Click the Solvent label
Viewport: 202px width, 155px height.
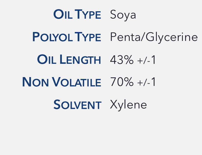pos(77,105)
